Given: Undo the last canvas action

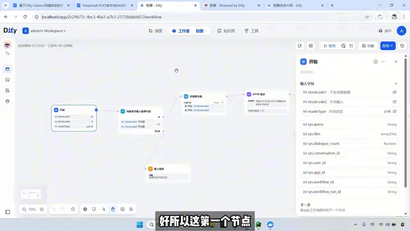Looking at the screenshot, I should pos(54,209).
